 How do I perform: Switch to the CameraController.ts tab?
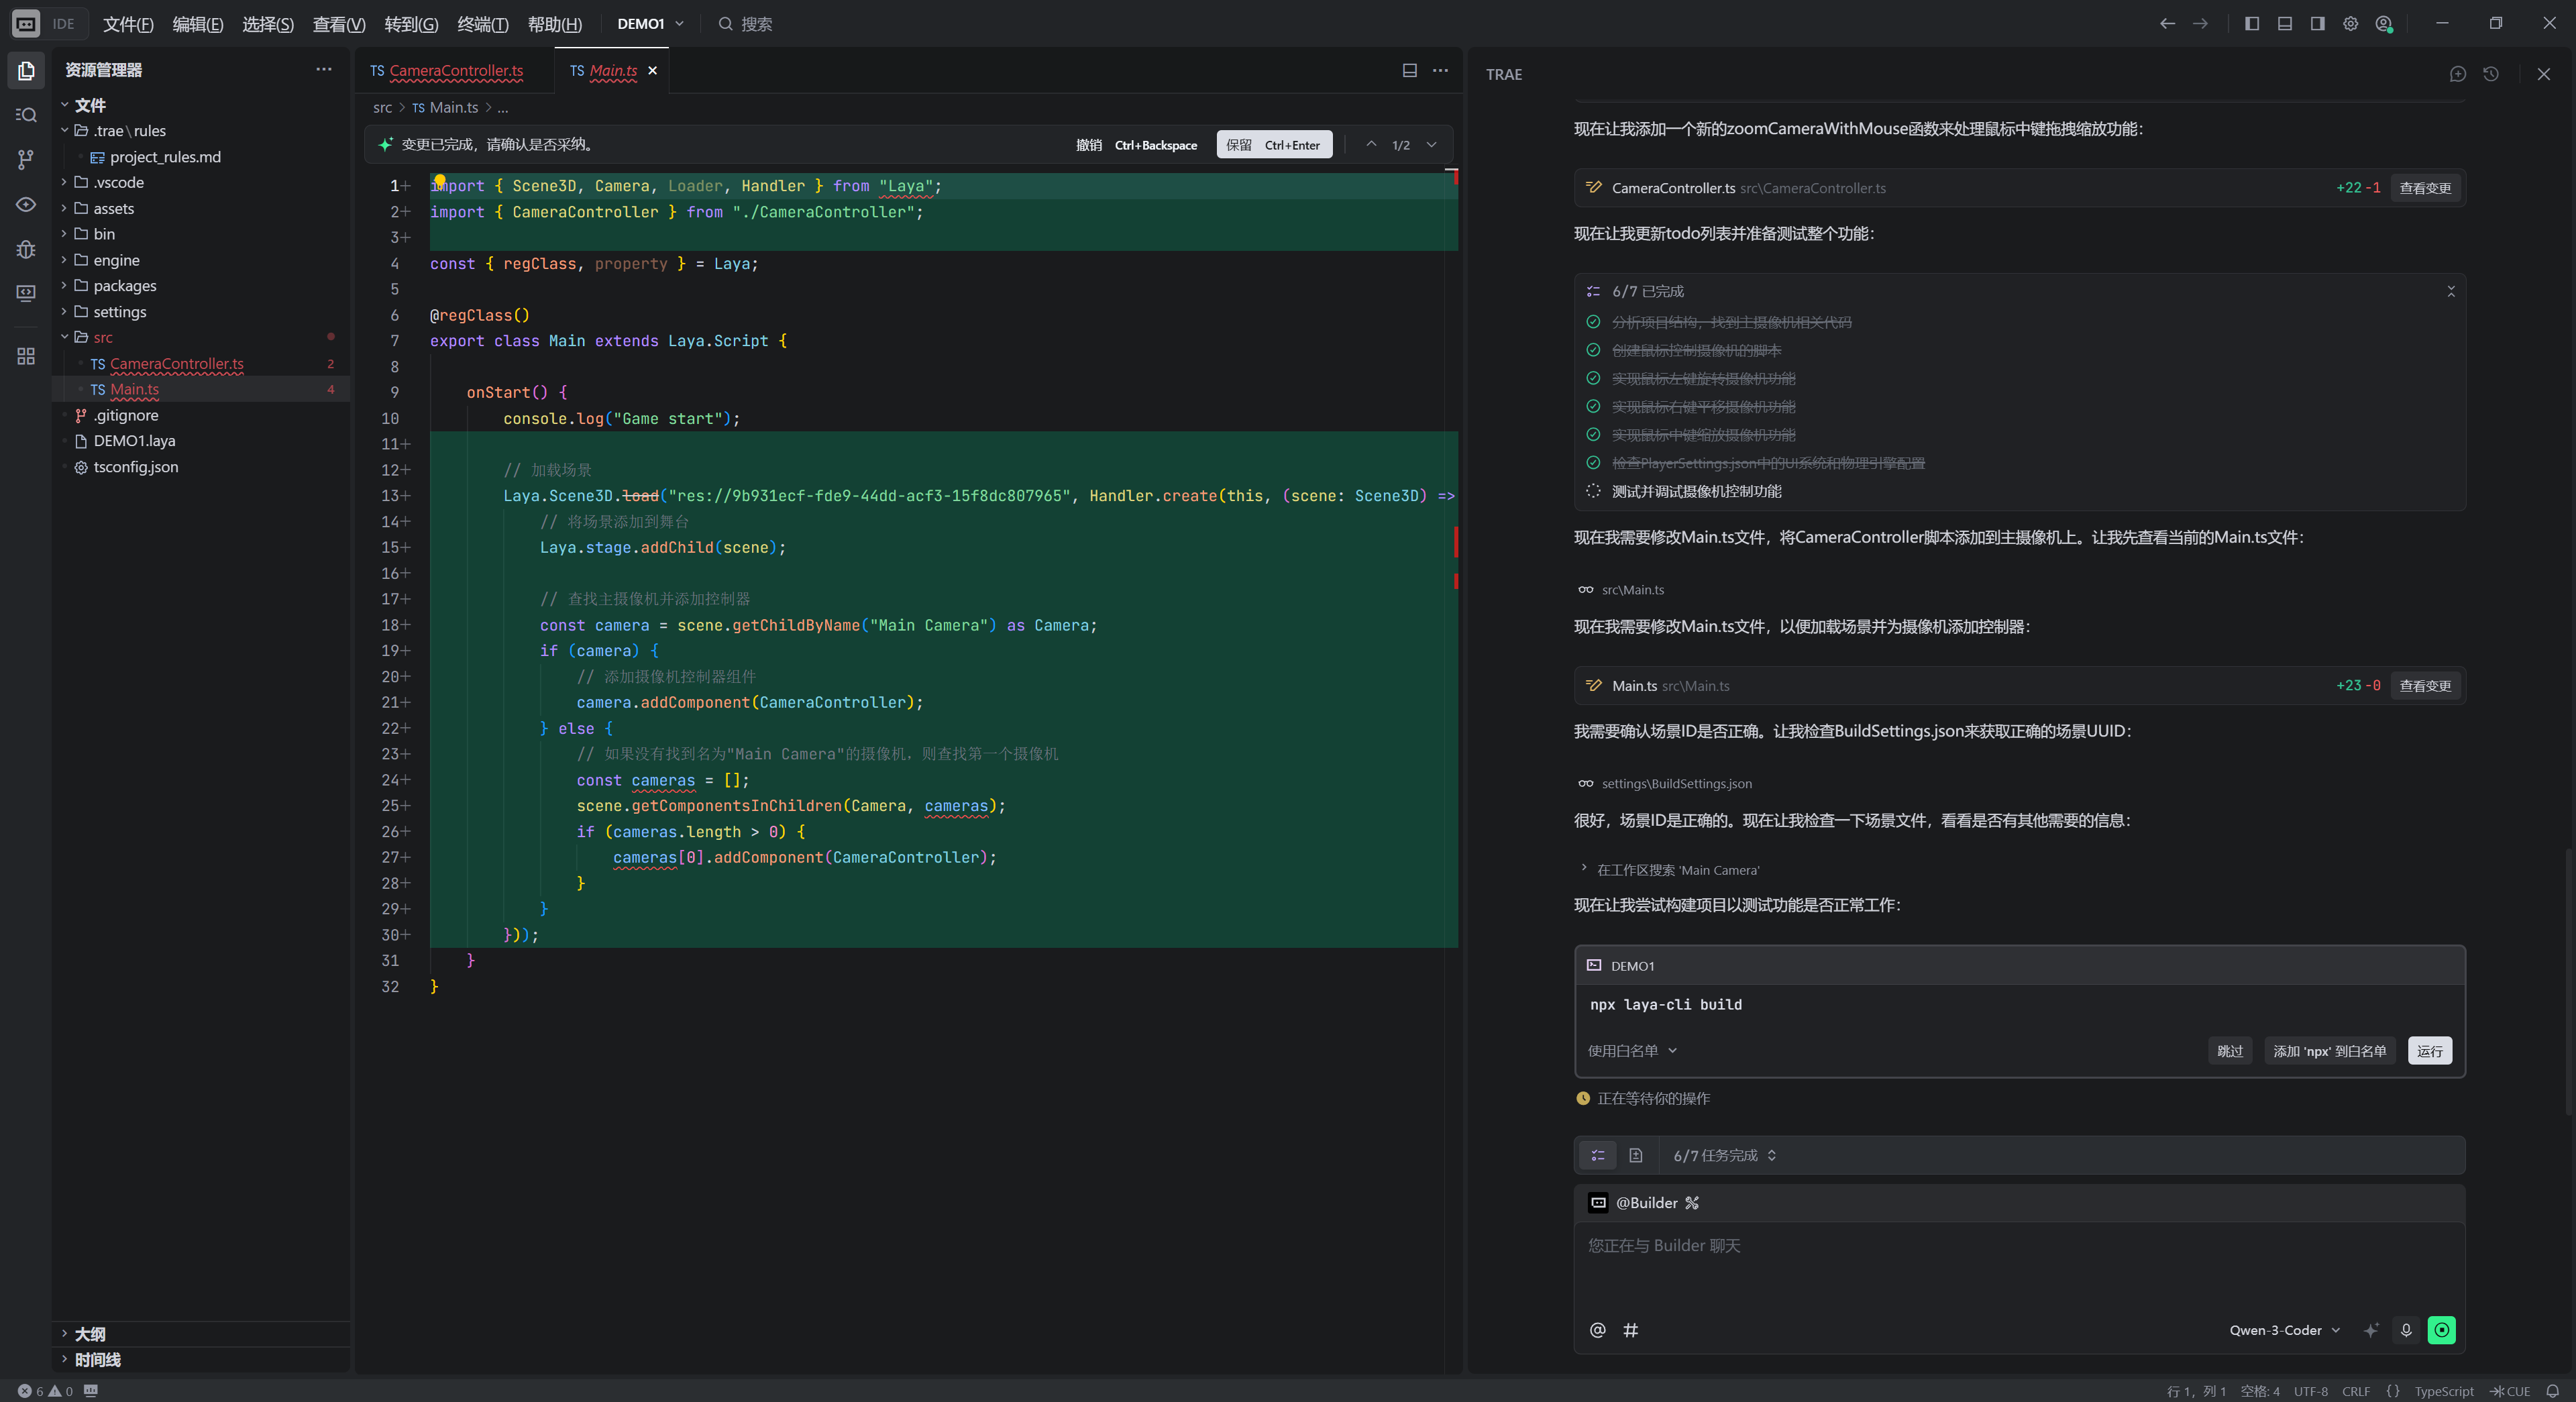point(455,71)
